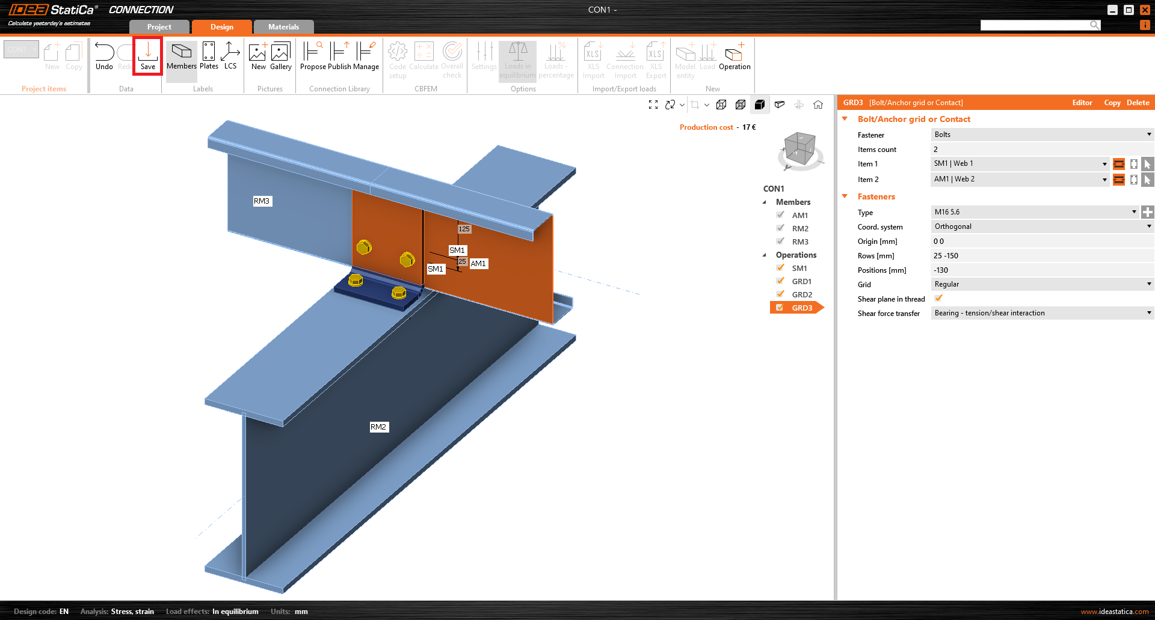The height and width of the screenshot is (620, 1155).
Task: Click the Save icon in the Data group
Action: click(x=148, y=56)
